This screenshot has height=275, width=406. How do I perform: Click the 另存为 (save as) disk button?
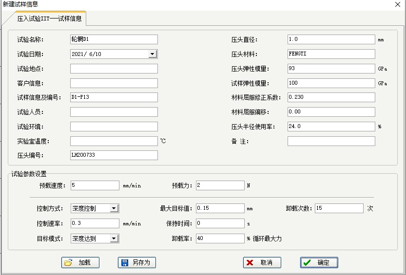pyautogui.click(x=136, y=262)
